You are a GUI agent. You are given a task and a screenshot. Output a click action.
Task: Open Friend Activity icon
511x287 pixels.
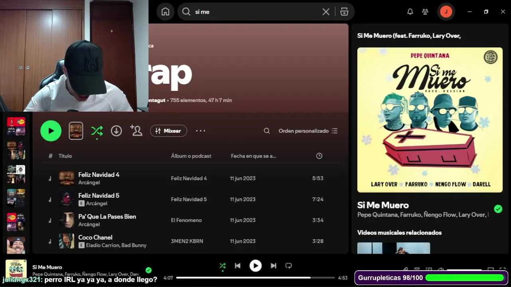point(425,12)
